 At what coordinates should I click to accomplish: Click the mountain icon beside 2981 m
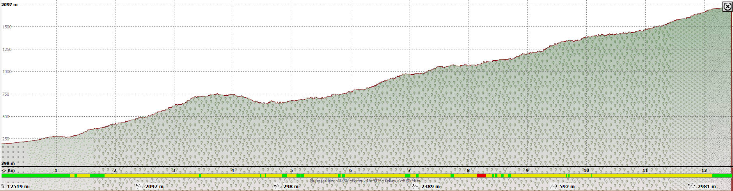tap(692, 186)
